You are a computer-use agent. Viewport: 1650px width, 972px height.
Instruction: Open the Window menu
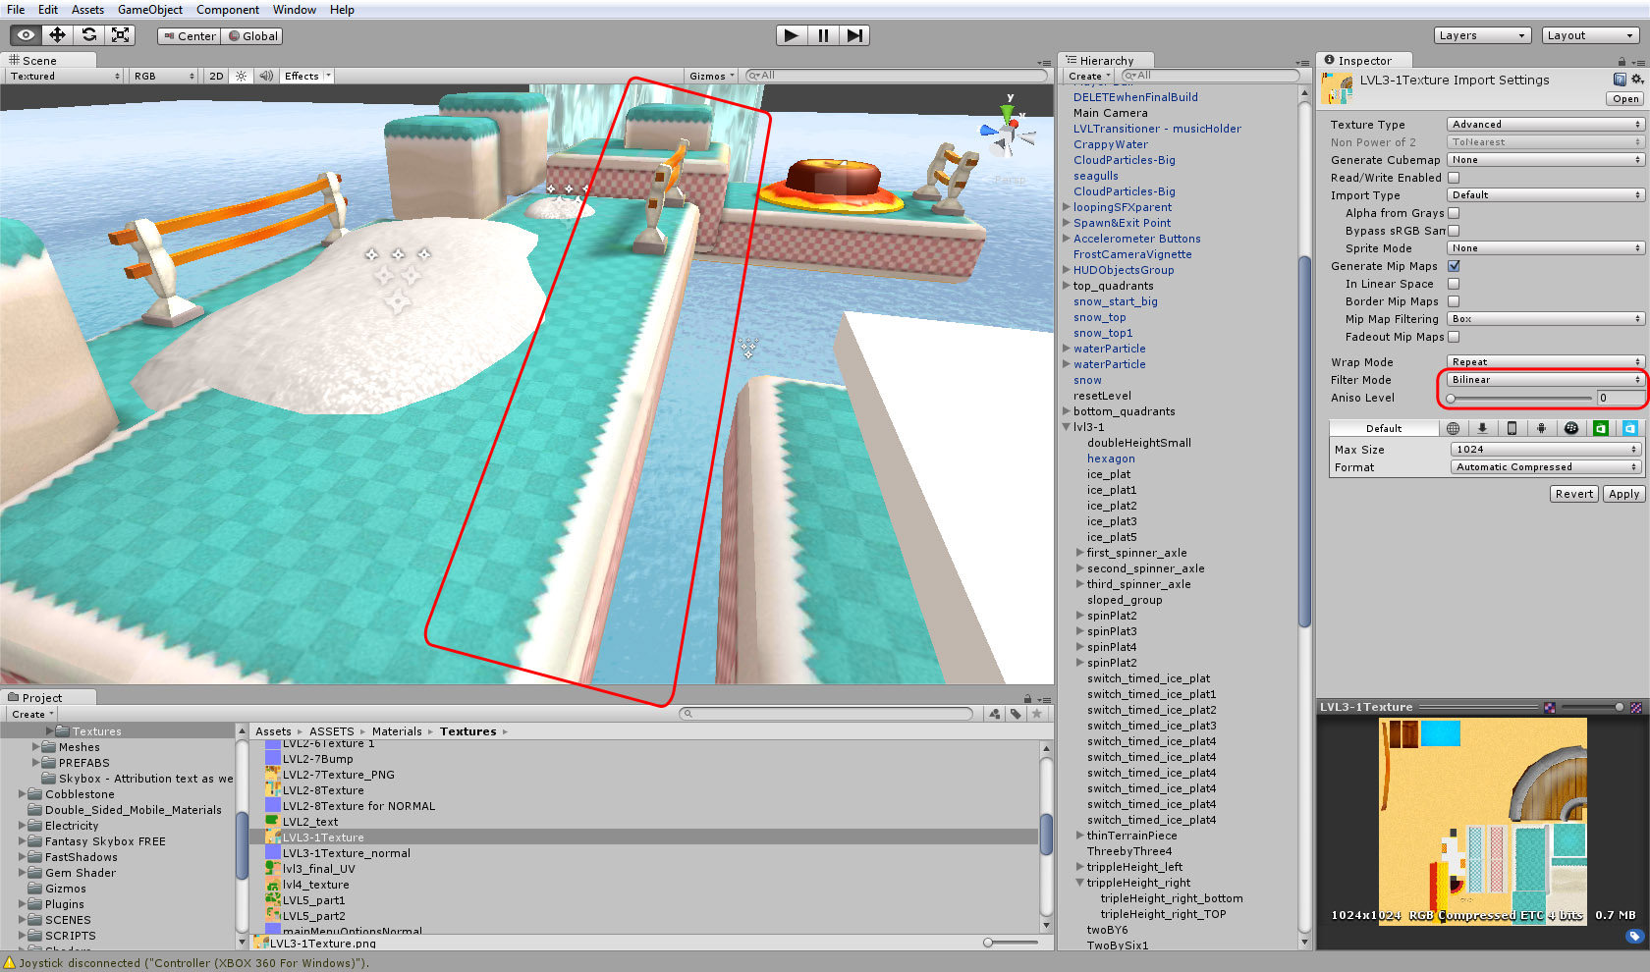click(x=295, y=10)
